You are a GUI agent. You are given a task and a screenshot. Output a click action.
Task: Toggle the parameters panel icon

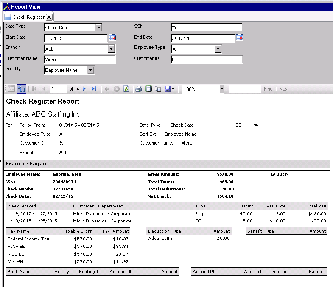[22, 89]
